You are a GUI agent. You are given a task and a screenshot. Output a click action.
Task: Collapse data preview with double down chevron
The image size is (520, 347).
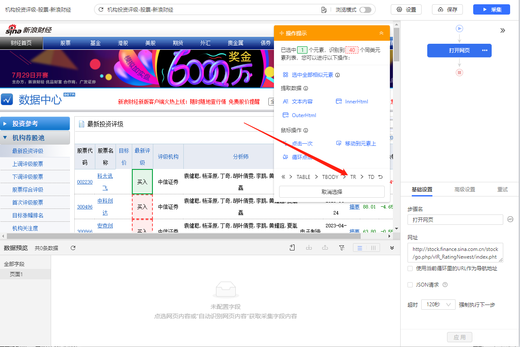[x=392, y=247]
